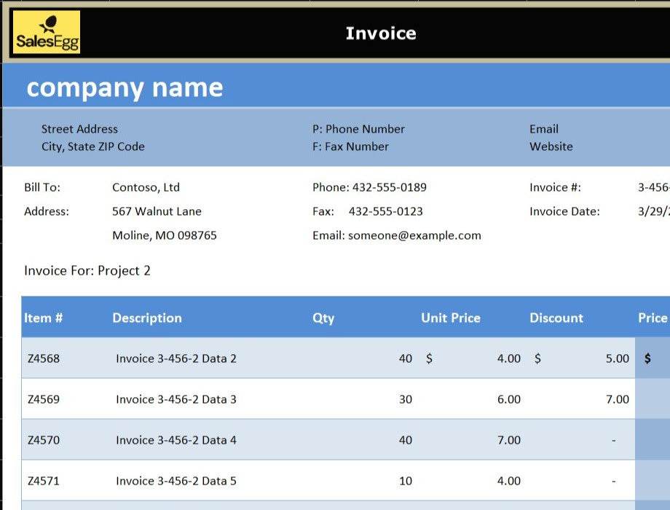Select the Website placeholder cell

coord(551,146)
